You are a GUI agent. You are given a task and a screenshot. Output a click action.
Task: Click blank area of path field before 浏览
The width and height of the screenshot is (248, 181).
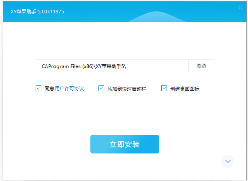162,66
